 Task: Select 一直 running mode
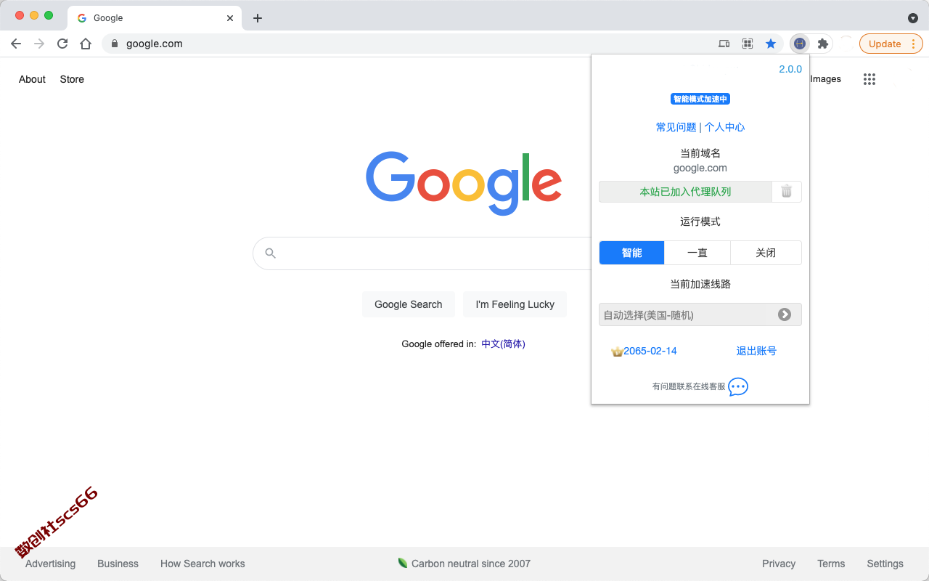coord(697,253)
